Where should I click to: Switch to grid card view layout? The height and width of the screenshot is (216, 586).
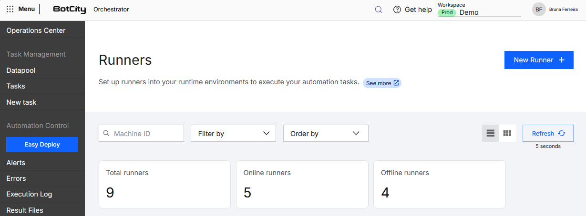pos(507,133)
